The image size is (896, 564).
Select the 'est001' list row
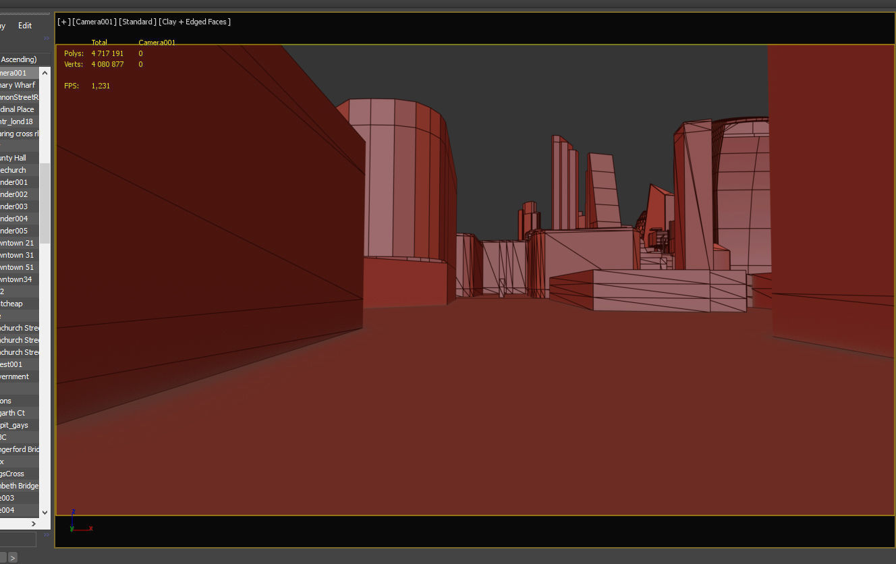pyautogui.click(x=20, y=364)
